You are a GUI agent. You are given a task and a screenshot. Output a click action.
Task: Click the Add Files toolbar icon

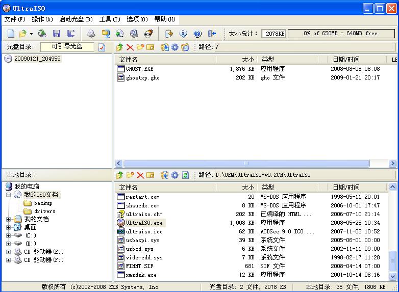(x=169, y=33)
